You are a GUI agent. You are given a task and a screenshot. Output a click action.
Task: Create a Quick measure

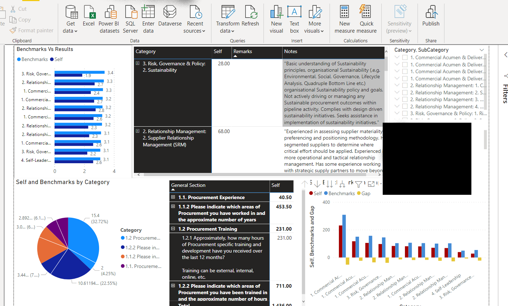point(367,20)
